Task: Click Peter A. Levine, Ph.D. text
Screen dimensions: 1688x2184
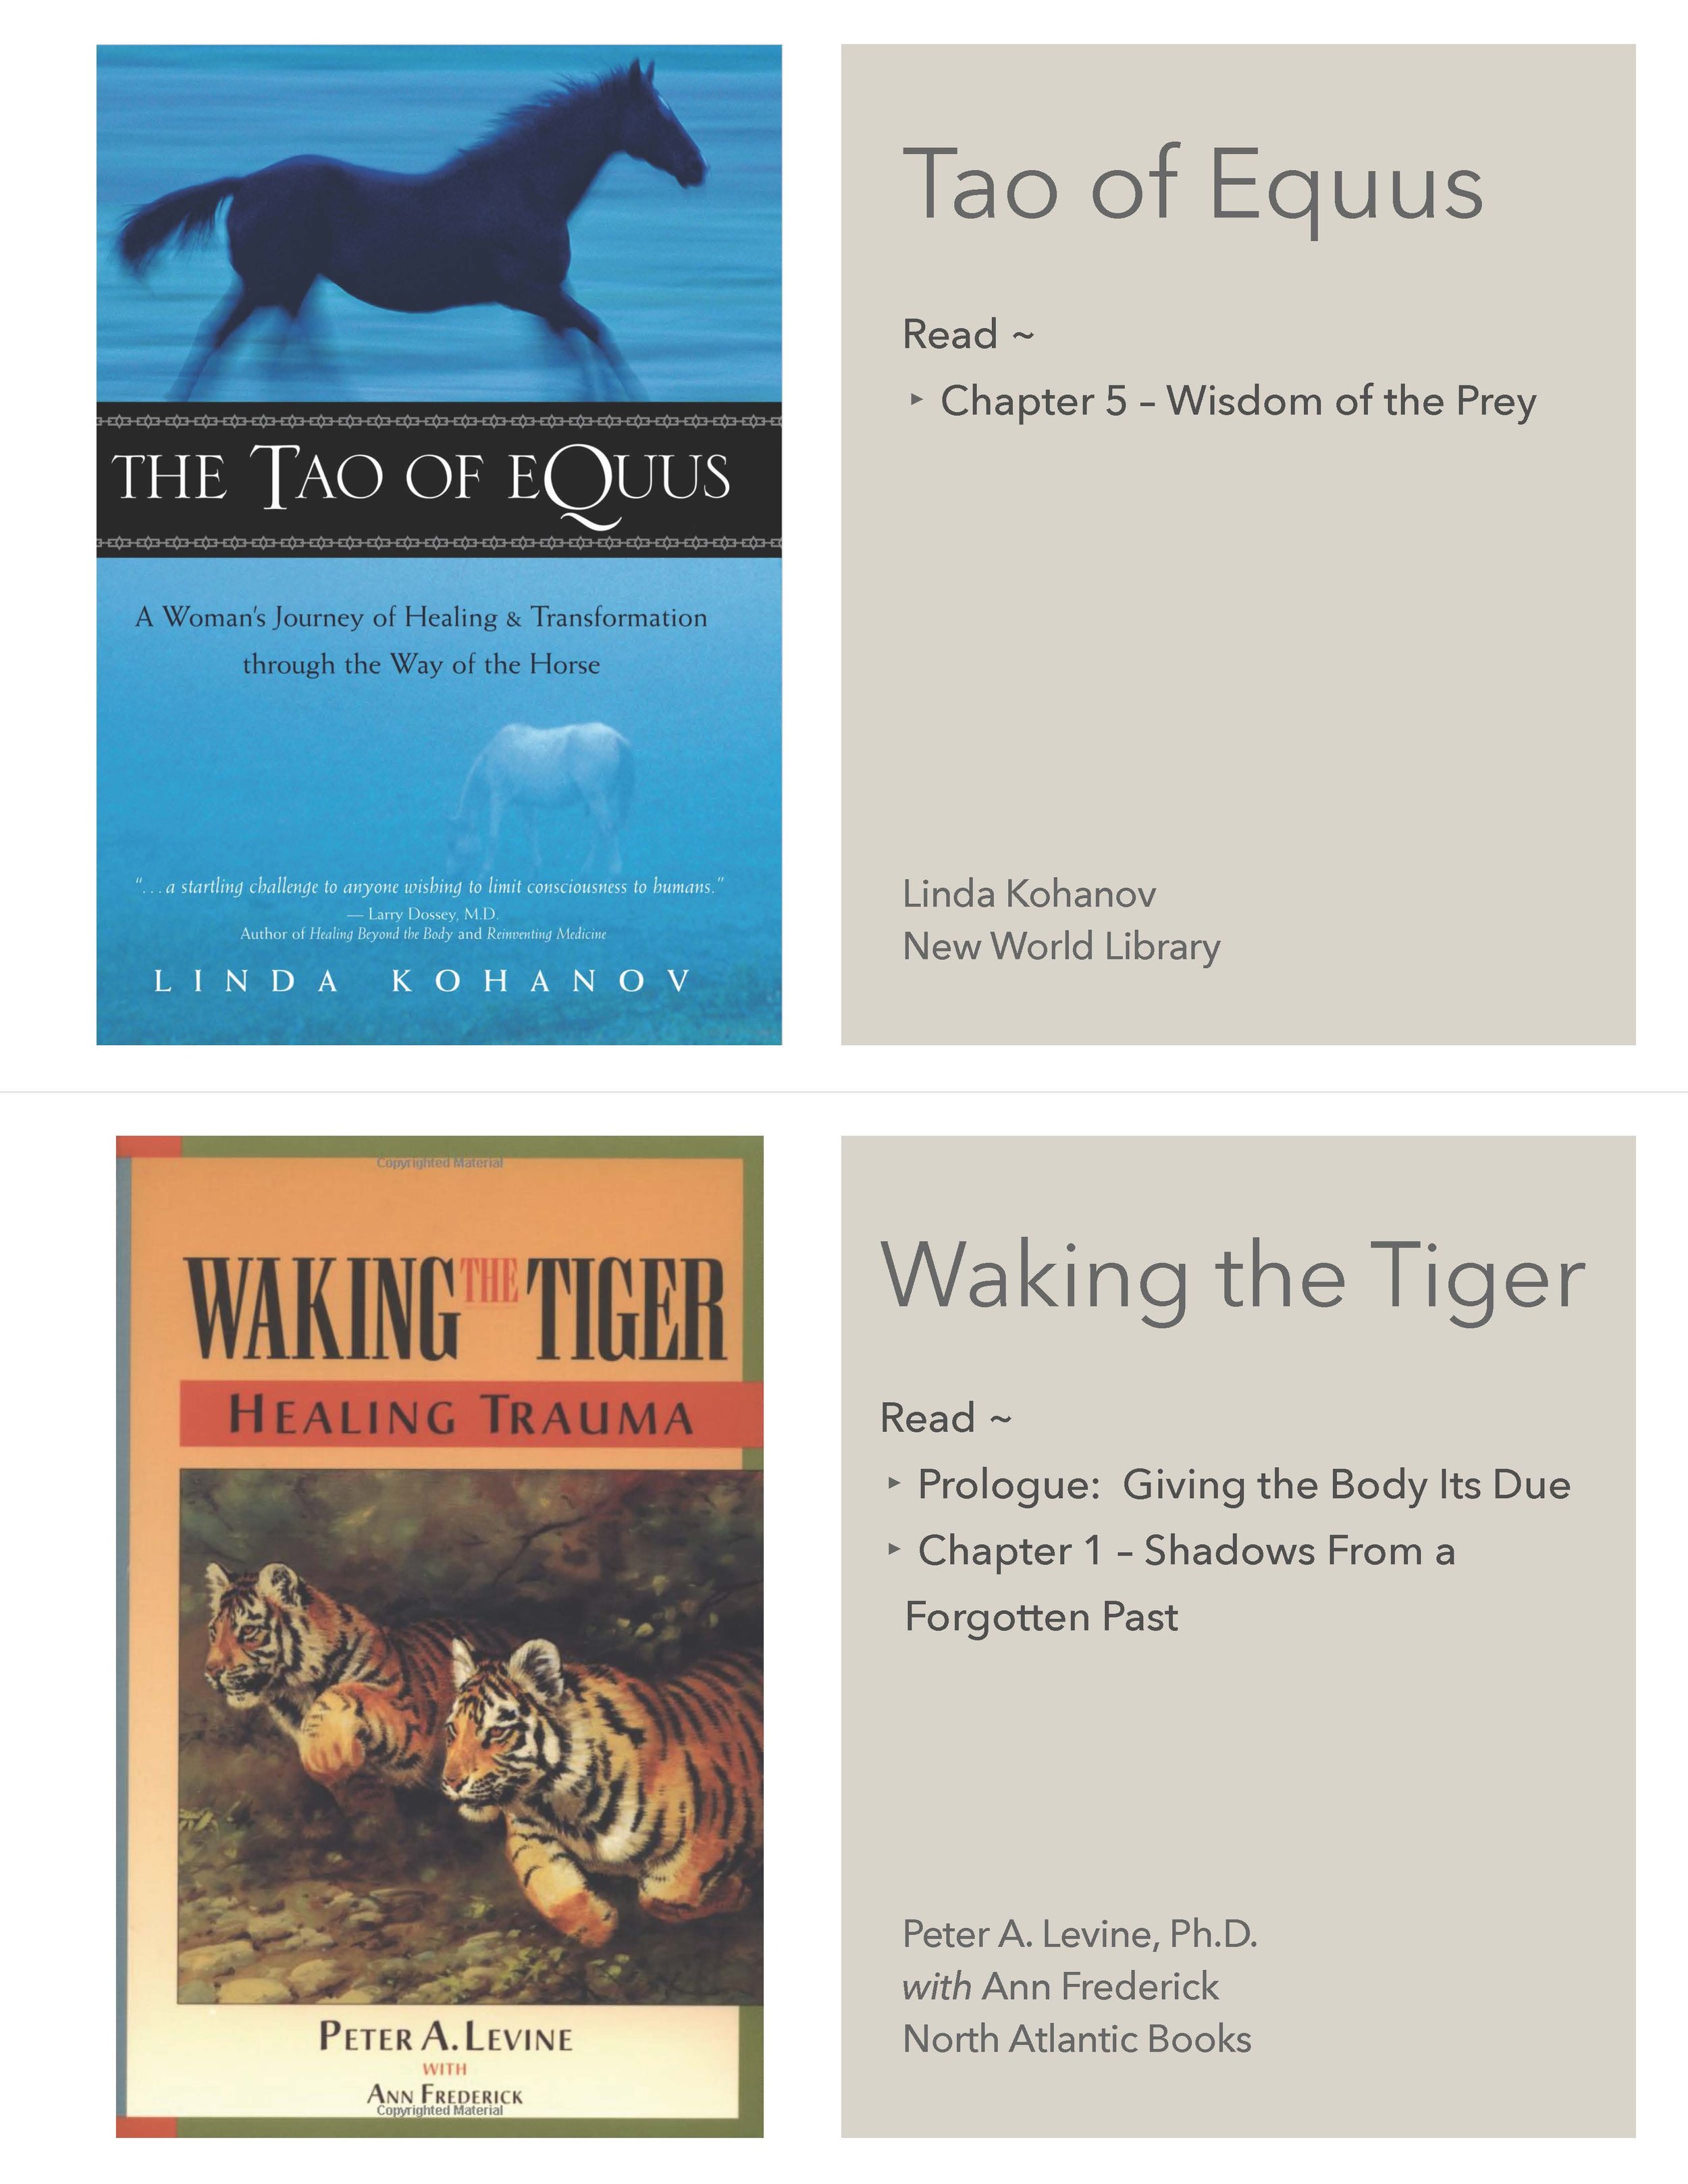Action: pos(1079,1934)
